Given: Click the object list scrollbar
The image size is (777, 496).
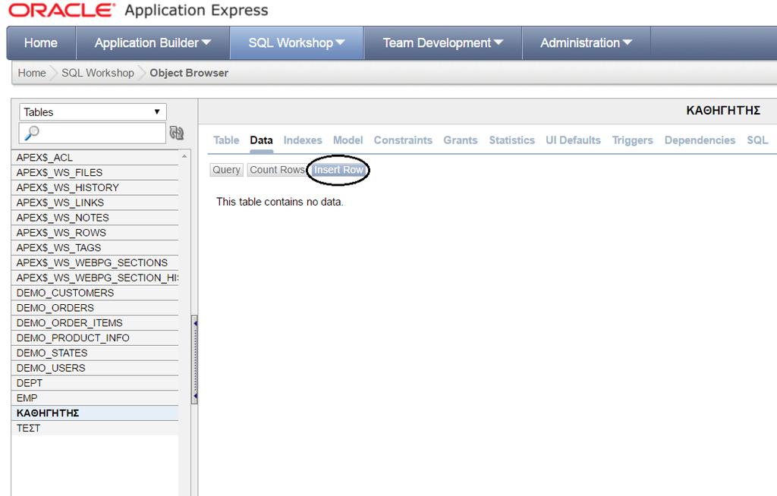Looking at the screenshot, I should click(184, 322).
